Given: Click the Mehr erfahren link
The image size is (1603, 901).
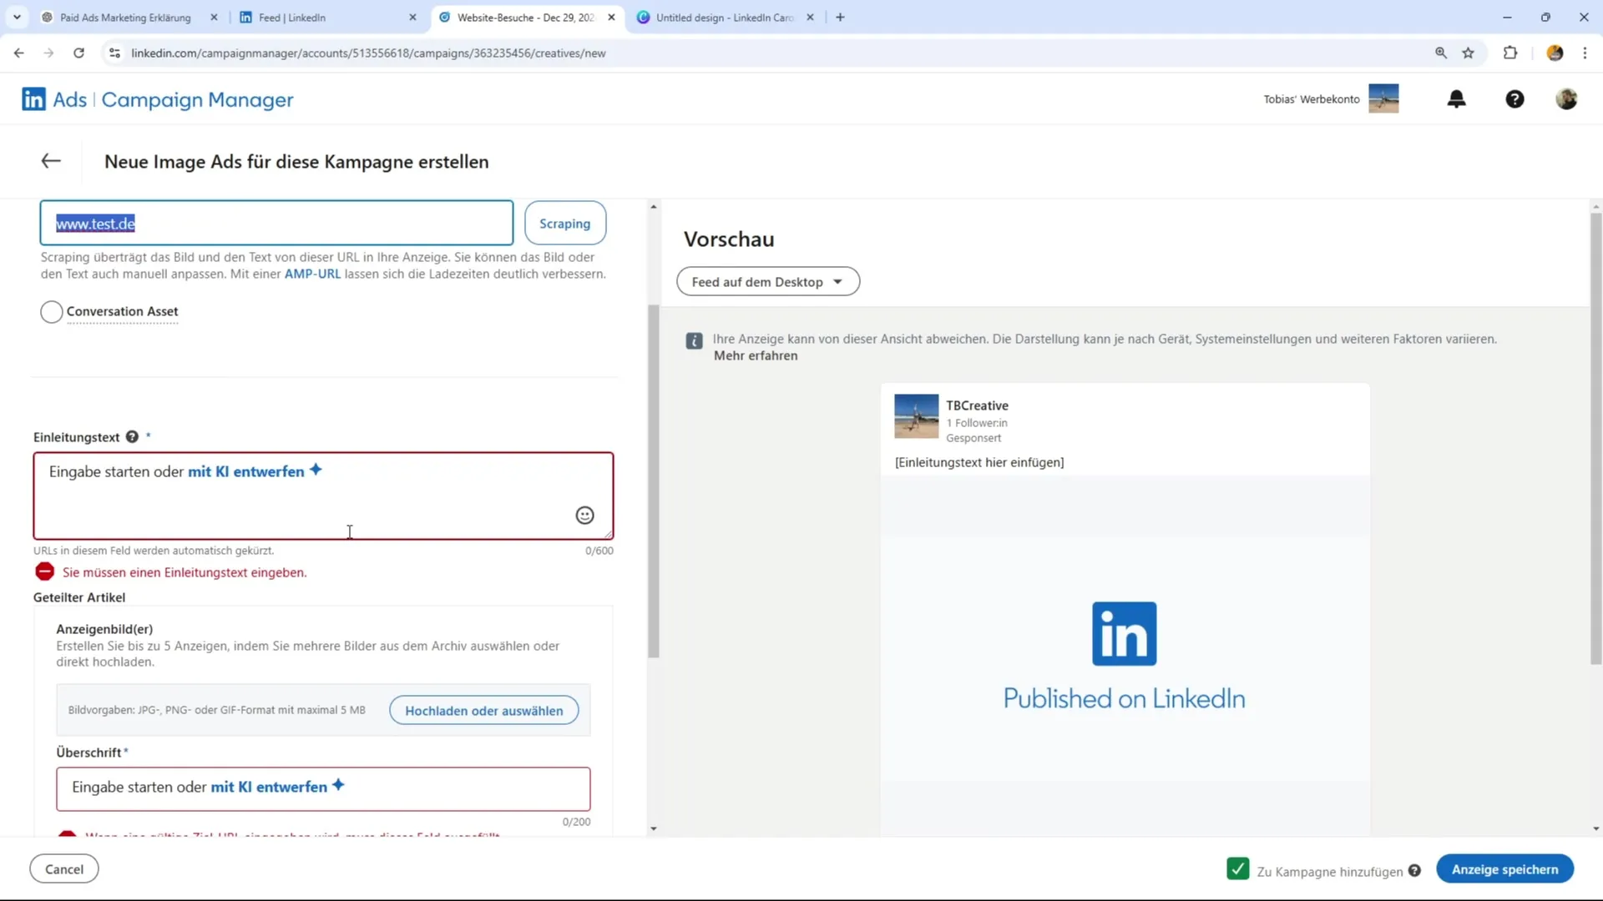Looking at the screenshot, I should pyautogui.click(x=756, y=355).
